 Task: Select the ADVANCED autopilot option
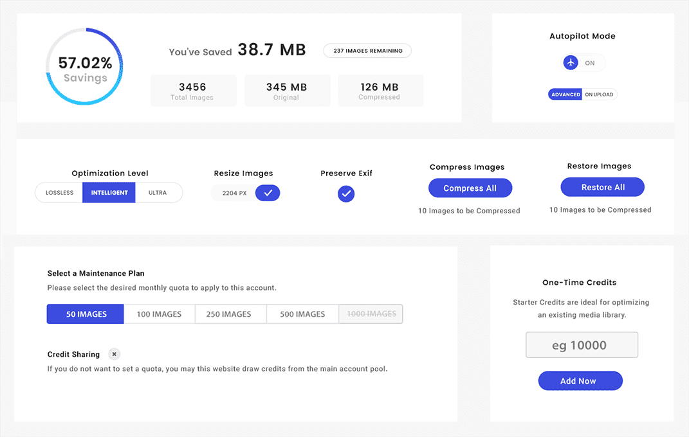tap(565, 94)
